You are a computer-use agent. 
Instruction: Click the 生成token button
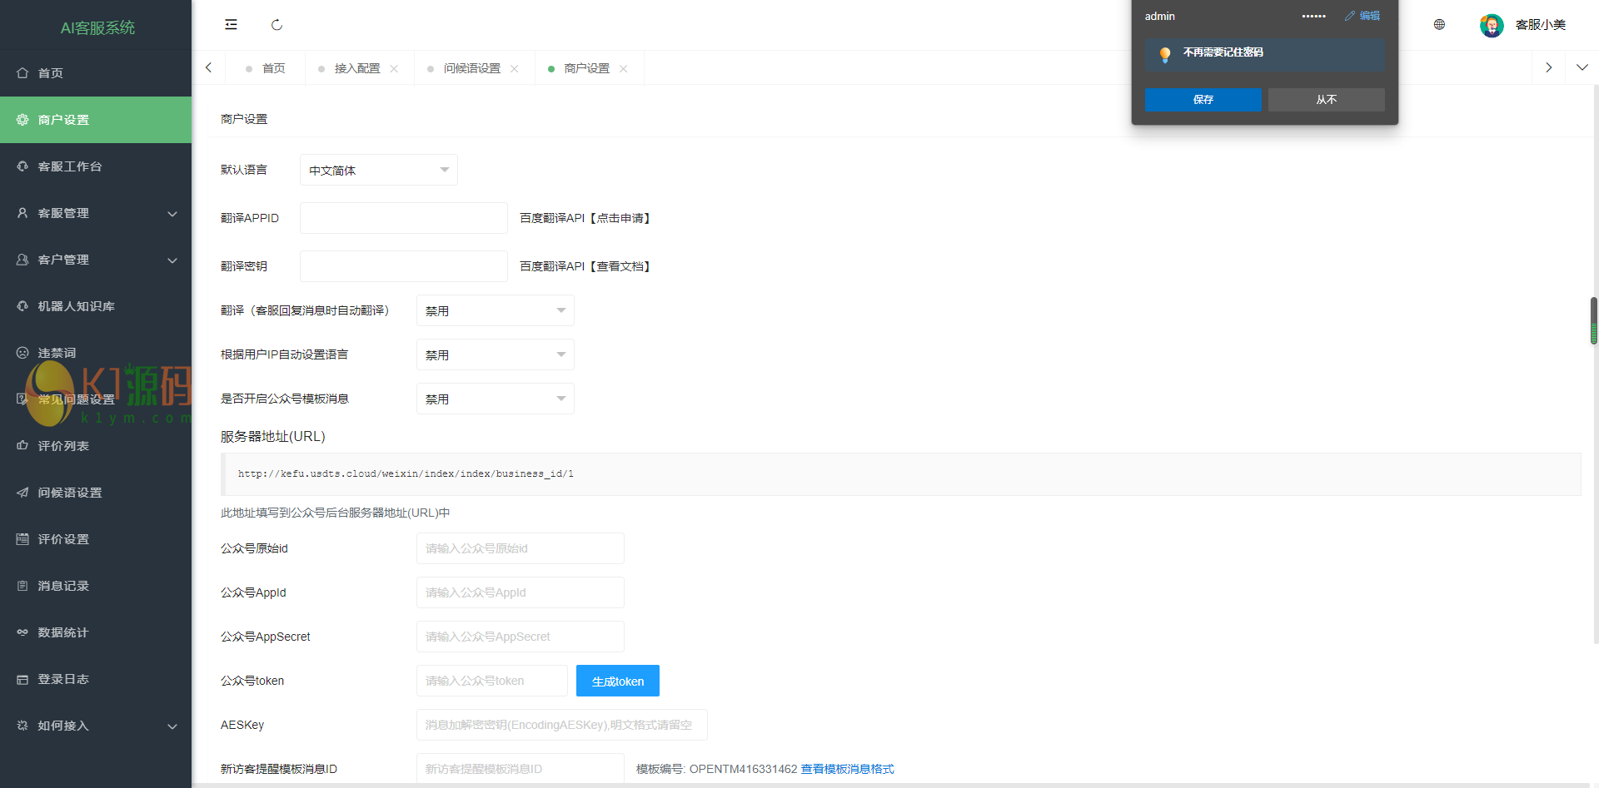[x=617, y=681]
